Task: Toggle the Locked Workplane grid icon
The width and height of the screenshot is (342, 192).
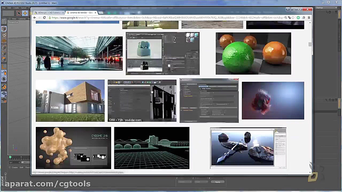Action: [4, 94]
